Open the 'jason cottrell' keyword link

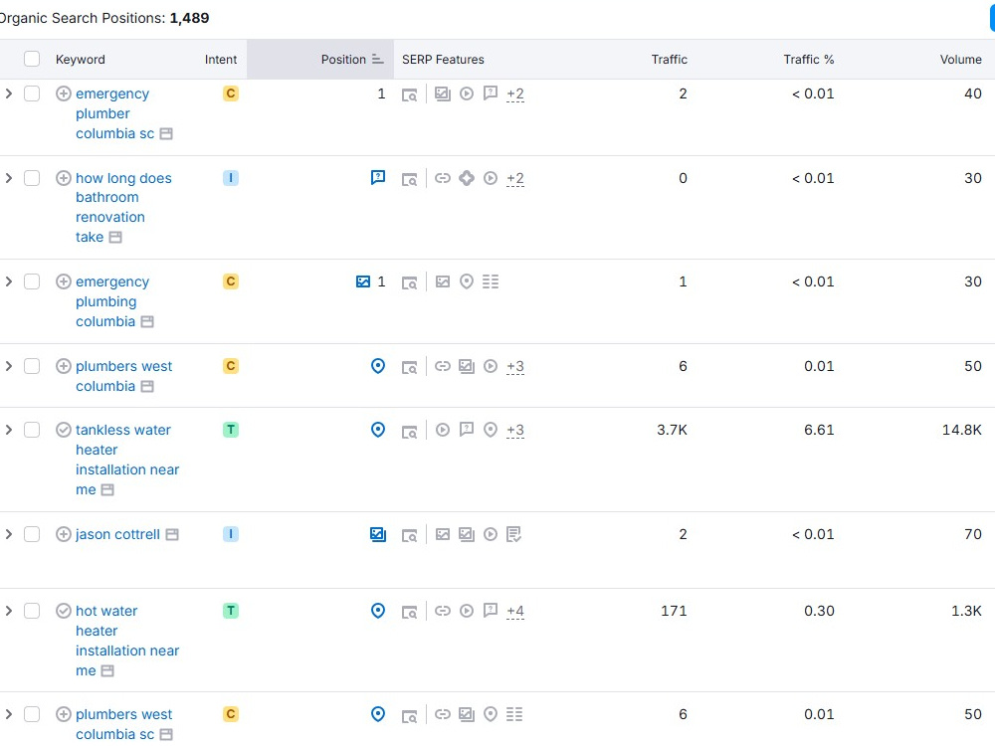point(117,534)
